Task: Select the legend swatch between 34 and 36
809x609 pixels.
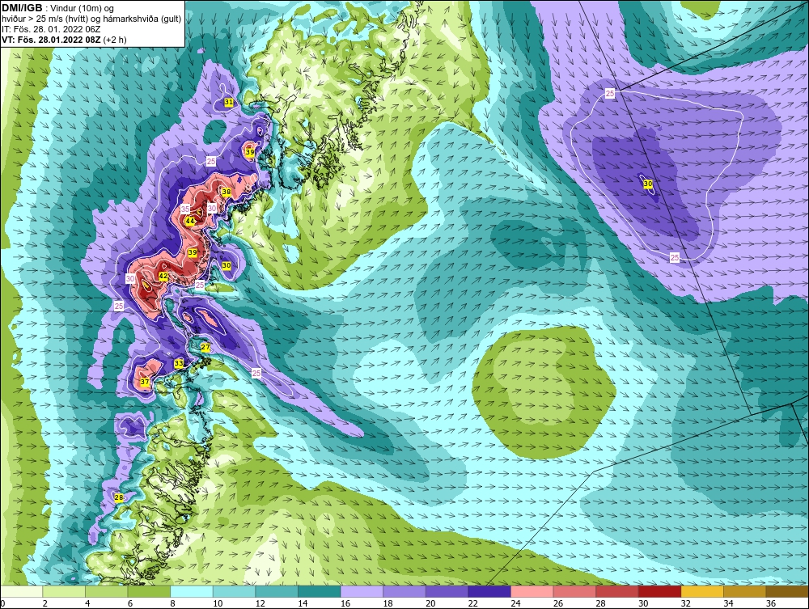Action: (745, 591)
